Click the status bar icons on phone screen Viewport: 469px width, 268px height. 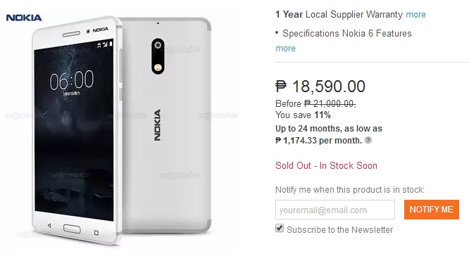click(x=104, y=44)
